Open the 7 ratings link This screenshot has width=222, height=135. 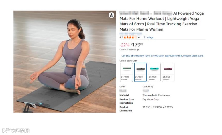coord(148,37)
